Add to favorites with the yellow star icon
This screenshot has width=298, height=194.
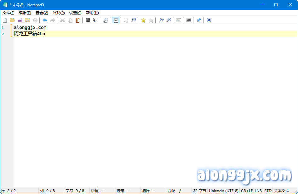point(143,20)
